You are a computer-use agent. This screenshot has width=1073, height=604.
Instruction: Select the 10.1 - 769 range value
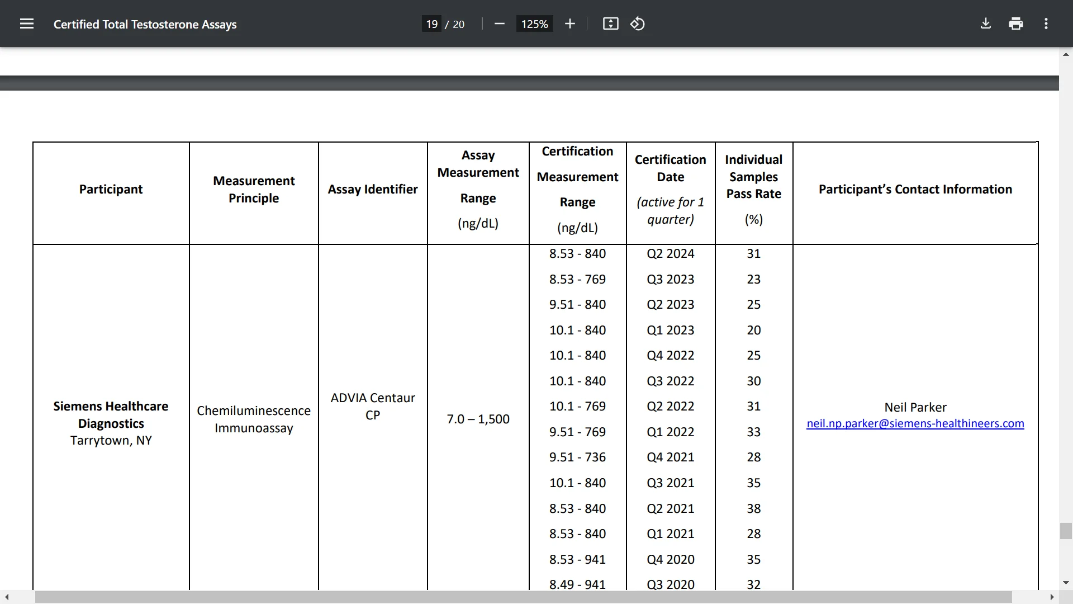(x=577, y=406)
